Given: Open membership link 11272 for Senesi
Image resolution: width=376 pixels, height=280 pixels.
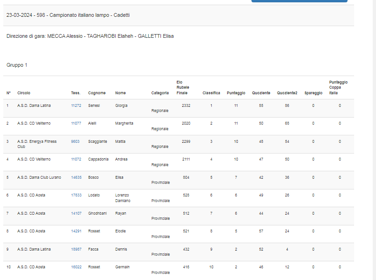Looking at the screenshot, I should pyautogui.click(x=76, y=106).
